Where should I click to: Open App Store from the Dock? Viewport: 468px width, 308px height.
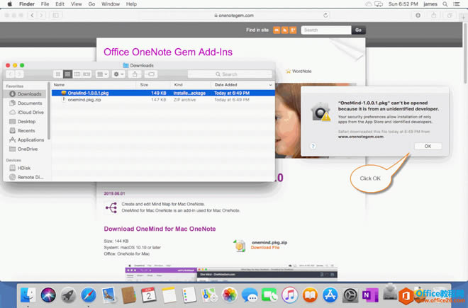330,295
